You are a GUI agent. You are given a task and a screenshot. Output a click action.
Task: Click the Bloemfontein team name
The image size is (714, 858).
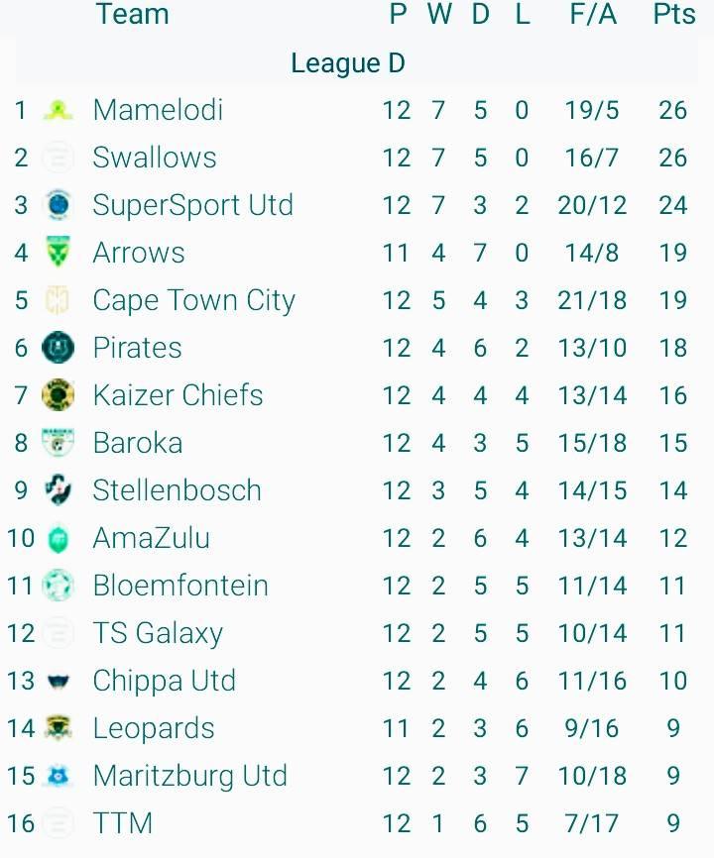(x=180, y=586)
